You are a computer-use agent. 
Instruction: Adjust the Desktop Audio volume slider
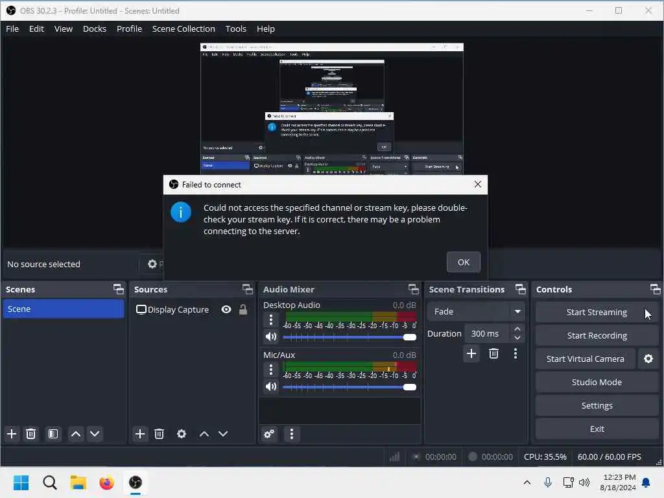pos(350,337)
